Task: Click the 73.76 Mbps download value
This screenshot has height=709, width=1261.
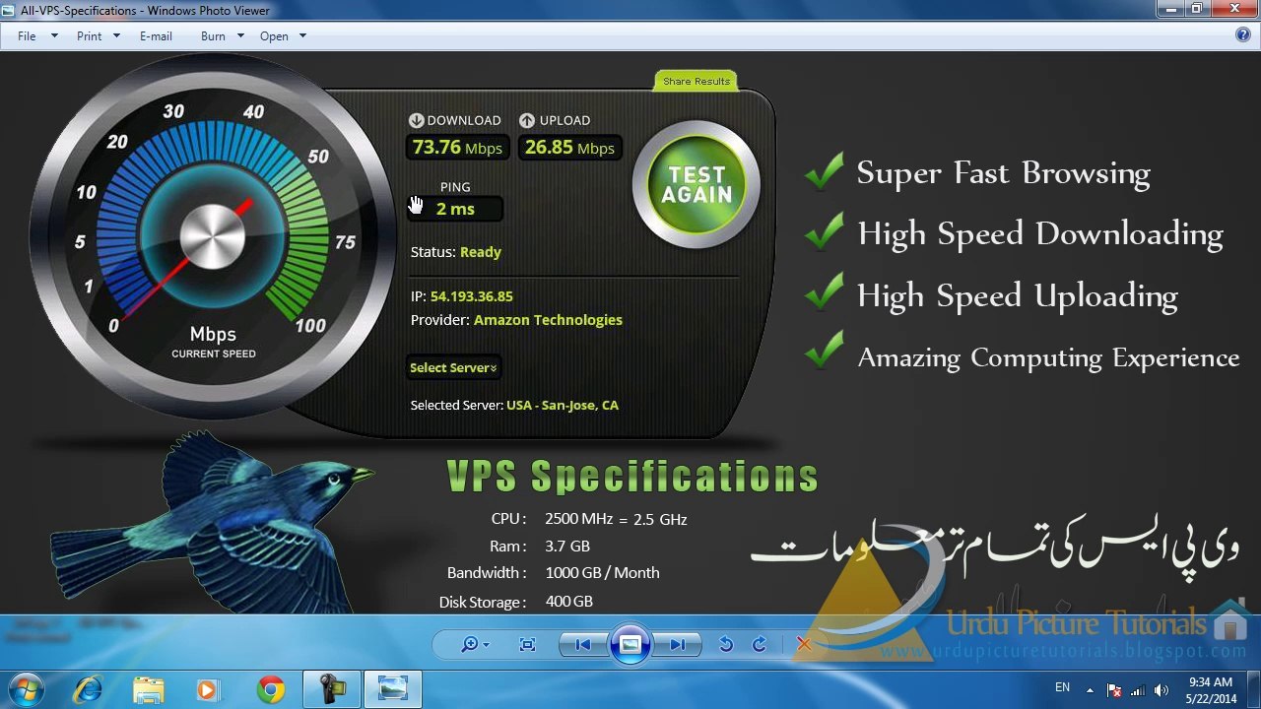Action: [457, 148]
